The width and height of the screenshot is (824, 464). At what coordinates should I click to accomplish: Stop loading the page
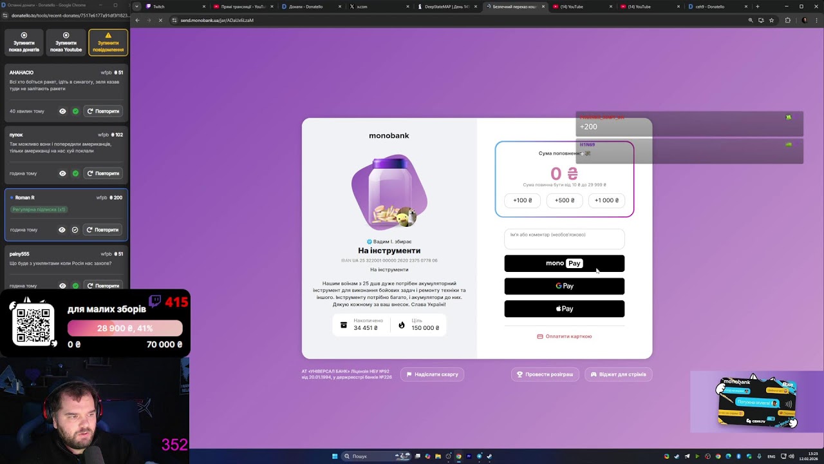point(160,20)
